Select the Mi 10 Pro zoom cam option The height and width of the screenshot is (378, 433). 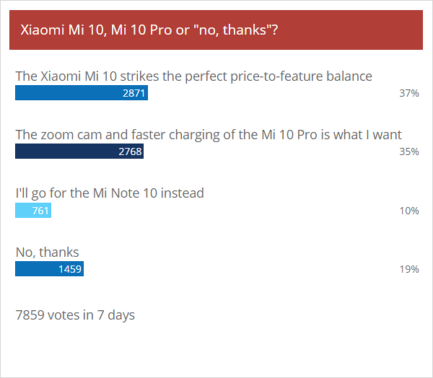pyautogui.click(x=209, y=135)
